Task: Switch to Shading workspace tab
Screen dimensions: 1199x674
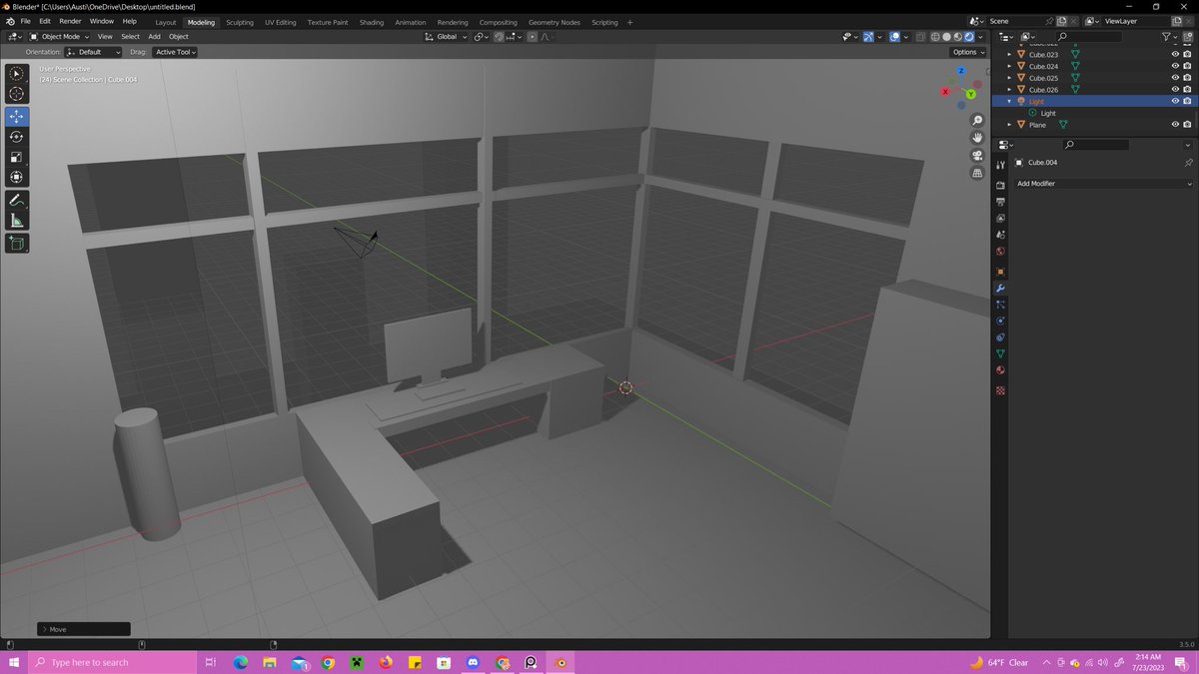Action: coord(372,22)
